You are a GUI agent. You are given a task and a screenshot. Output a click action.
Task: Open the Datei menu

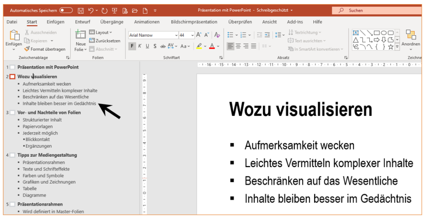coord(12,22)
